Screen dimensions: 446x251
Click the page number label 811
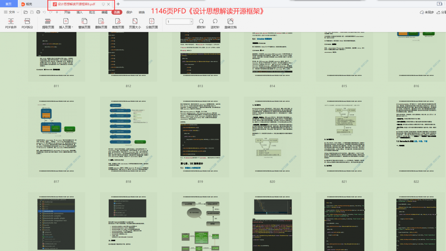[x=56, y=86]
